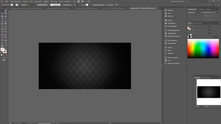Select the Lasso tool

point(6,13)
